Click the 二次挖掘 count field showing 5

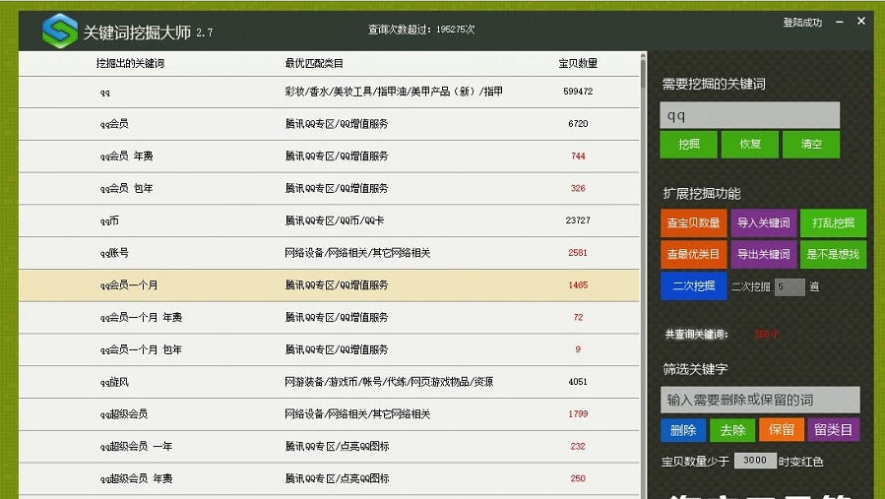(790, 286)
